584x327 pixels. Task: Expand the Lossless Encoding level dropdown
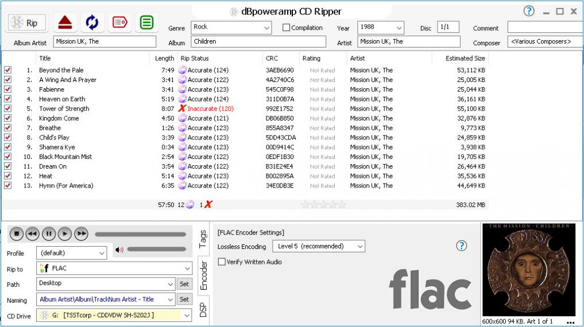(318, 246)
